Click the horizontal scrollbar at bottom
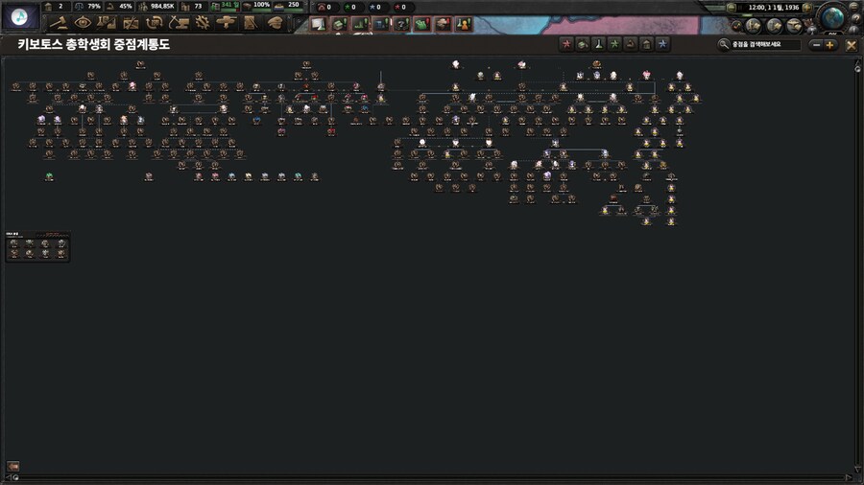This screenshot has width=864, height=485. [432, 476]
